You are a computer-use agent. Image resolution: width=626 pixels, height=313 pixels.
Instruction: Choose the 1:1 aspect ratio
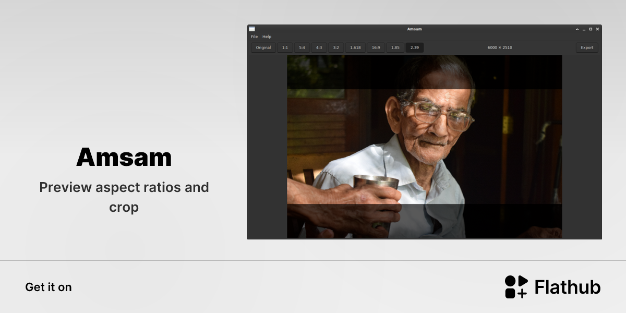[x=285, y=47]
